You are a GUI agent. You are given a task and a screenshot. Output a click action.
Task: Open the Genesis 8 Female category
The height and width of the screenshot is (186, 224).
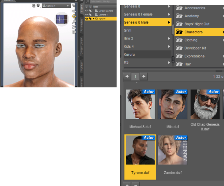coord(147,14)
